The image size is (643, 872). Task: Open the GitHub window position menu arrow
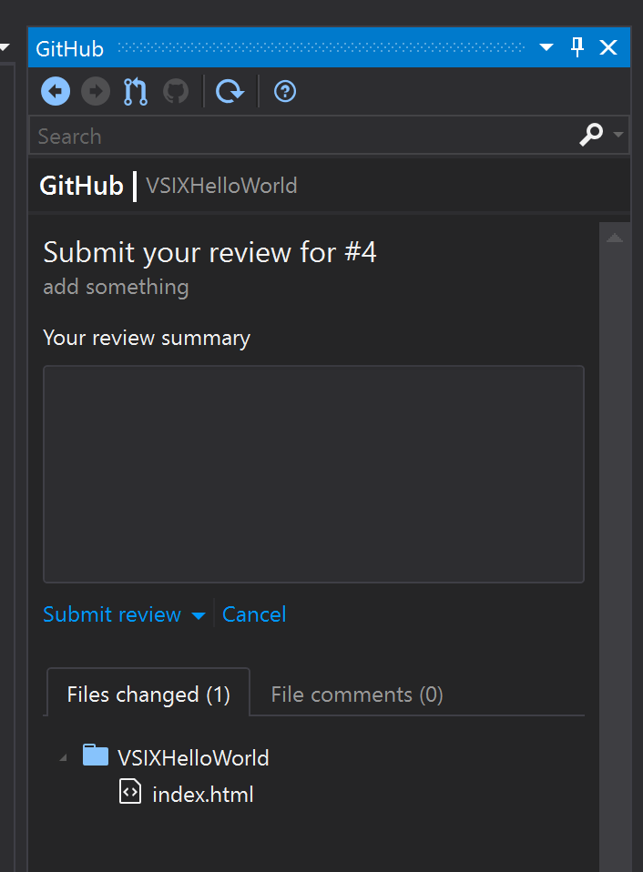coord(546,47)
